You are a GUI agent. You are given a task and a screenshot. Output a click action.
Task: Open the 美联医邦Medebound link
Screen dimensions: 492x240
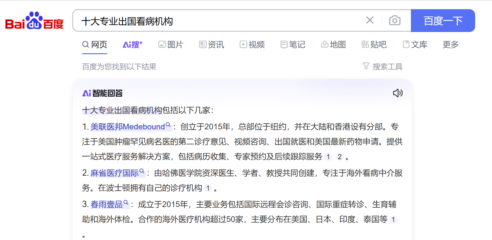tap(128, 127)
